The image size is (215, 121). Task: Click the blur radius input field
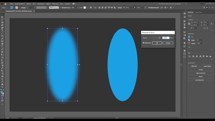click(166, 38)
